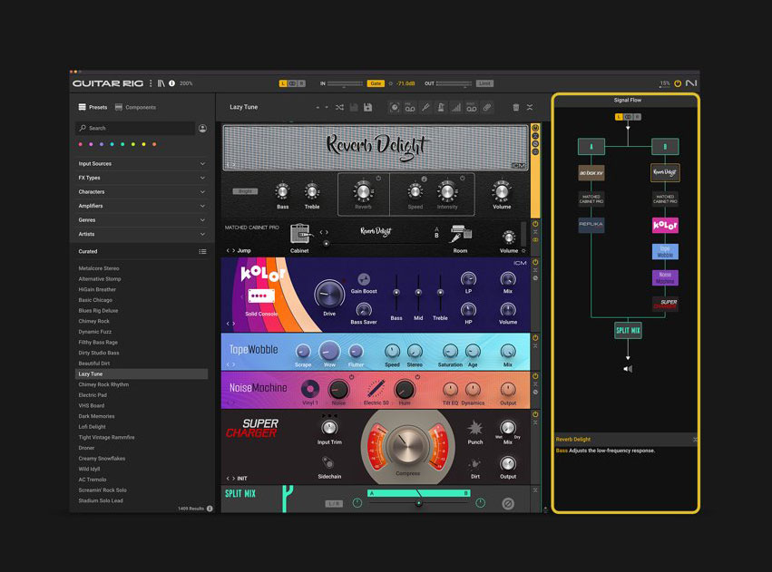
Task: Toggle Kolor module power button
Action: point(535,262)
